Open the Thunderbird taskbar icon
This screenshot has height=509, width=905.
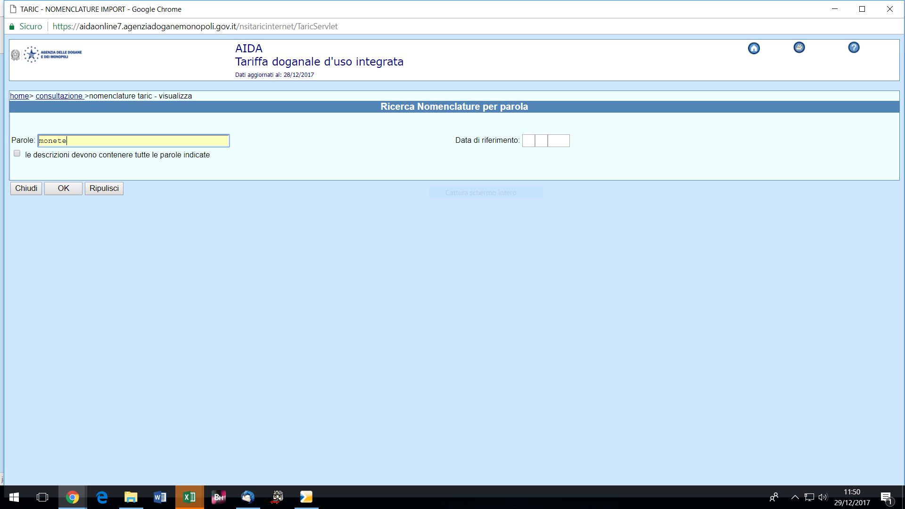tap(248, 497)
